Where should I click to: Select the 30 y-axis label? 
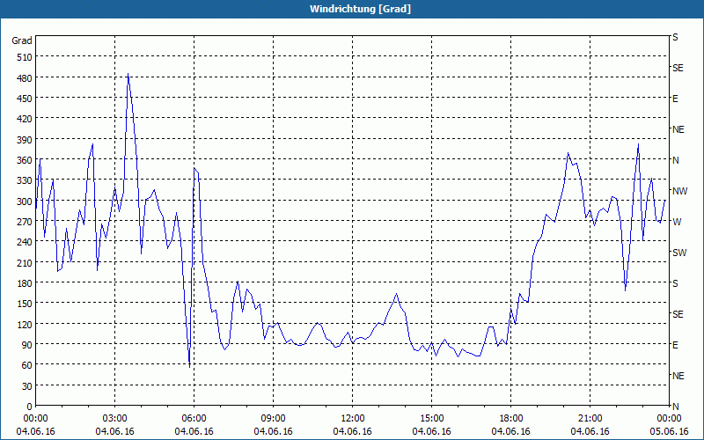pos(27,386)
